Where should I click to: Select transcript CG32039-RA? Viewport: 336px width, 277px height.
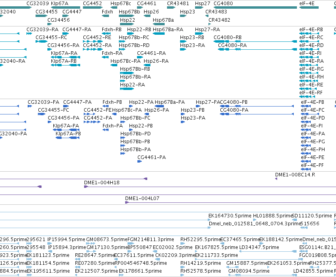(42, 30)
